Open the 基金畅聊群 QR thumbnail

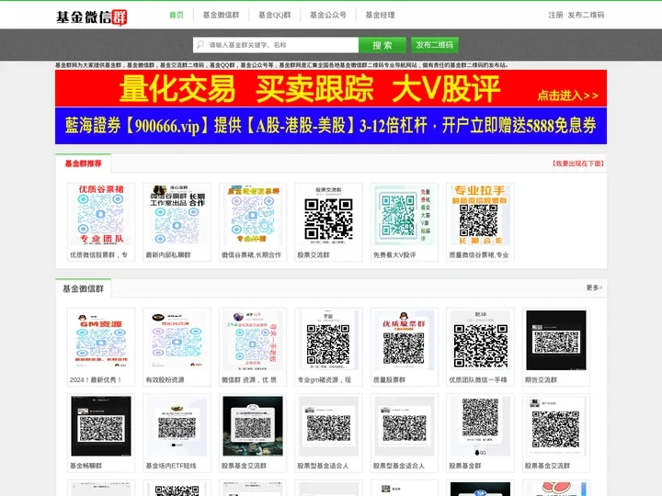[x=101, y=426]
